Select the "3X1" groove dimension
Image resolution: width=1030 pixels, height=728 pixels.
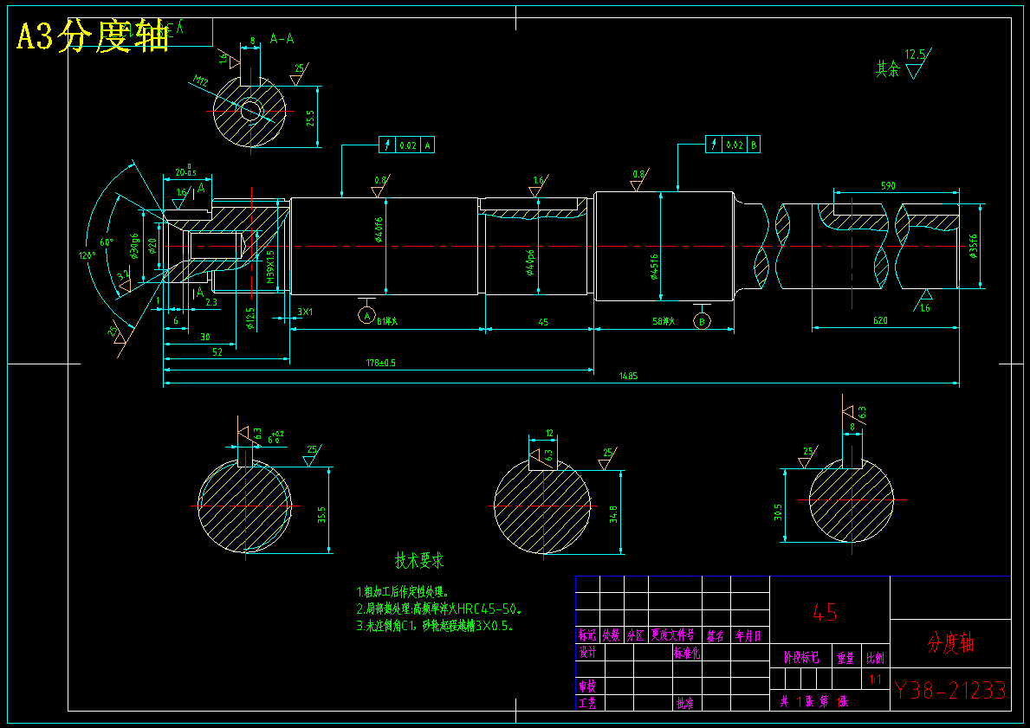pyautogui.click(x=305, y=312)
